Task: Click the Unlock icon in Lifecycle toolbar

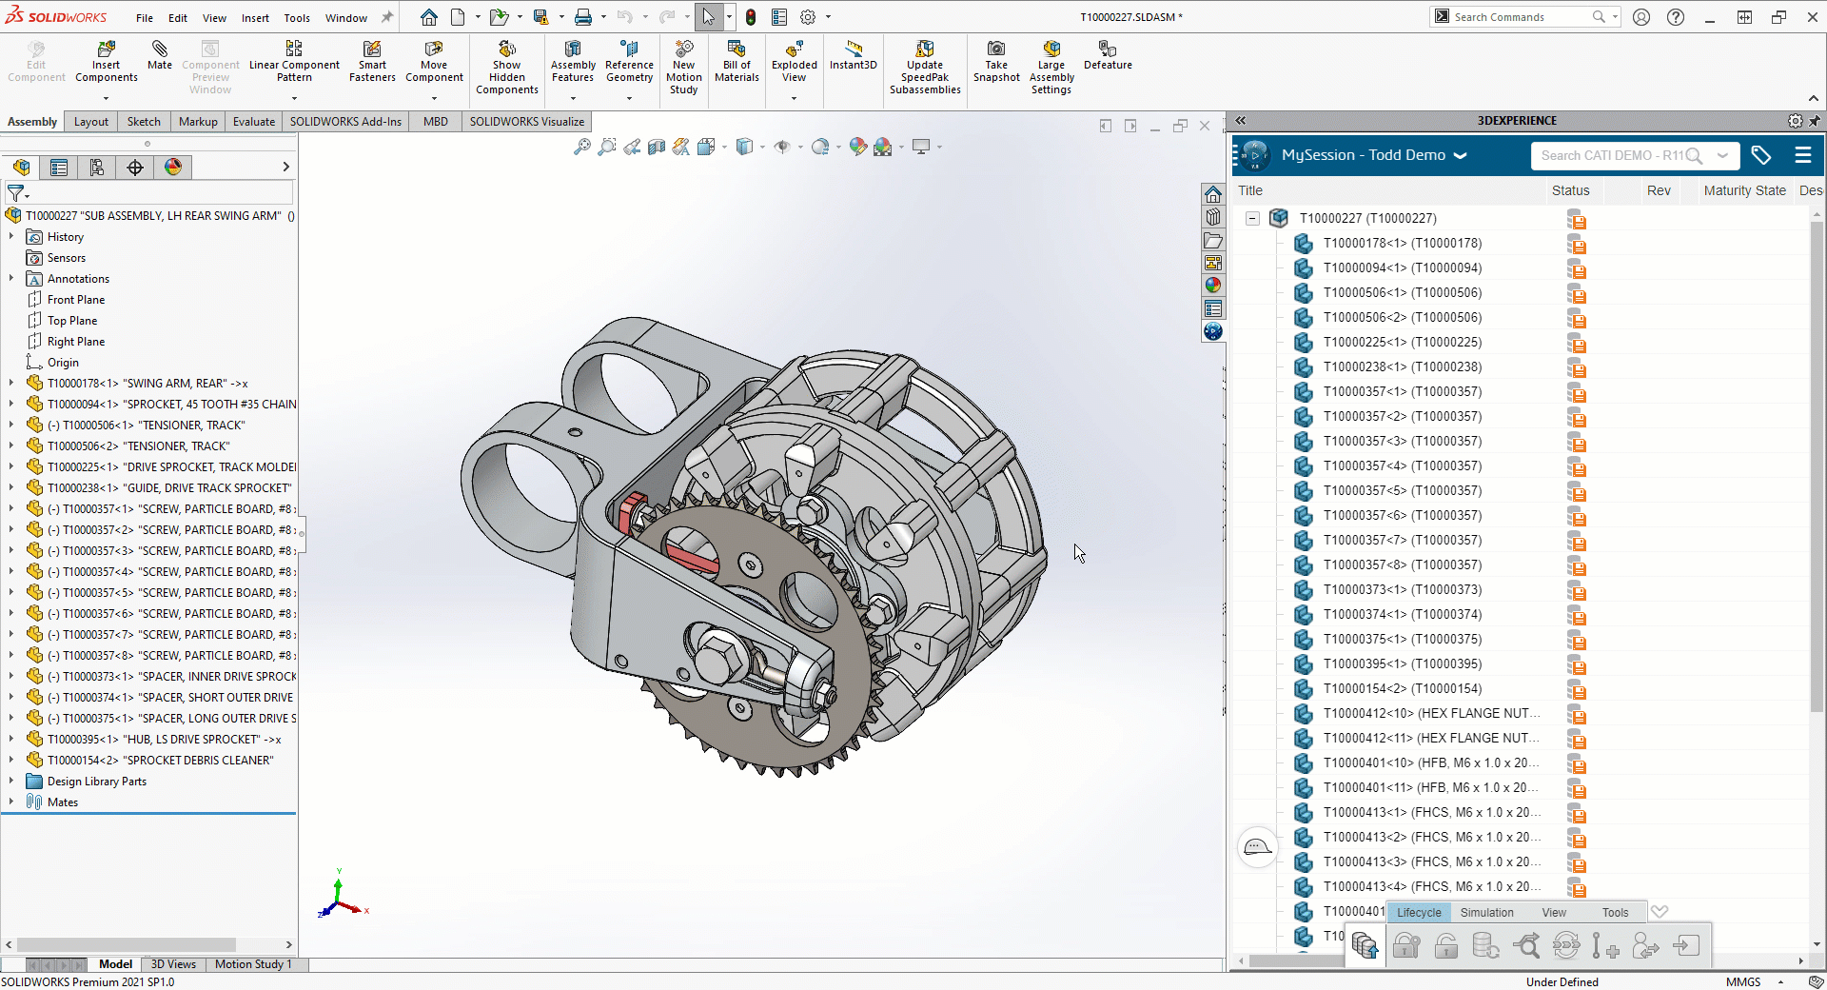Action: click(1446, 945)
